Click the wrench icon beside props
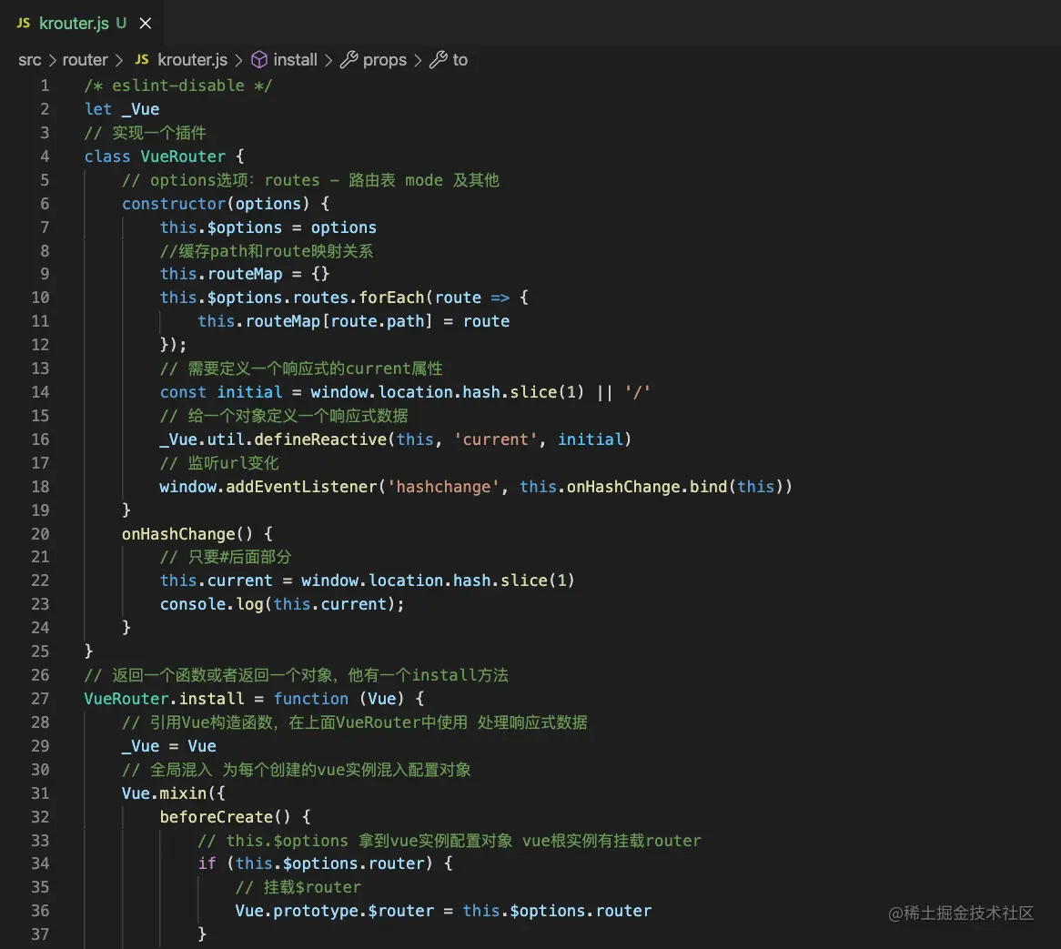This screenshot has height=949, width=1061. [349, 60]
